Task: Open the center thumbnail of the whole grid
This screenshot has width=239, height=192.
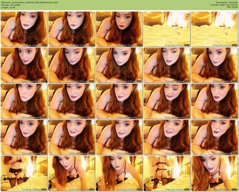Action: click(119, 101)
